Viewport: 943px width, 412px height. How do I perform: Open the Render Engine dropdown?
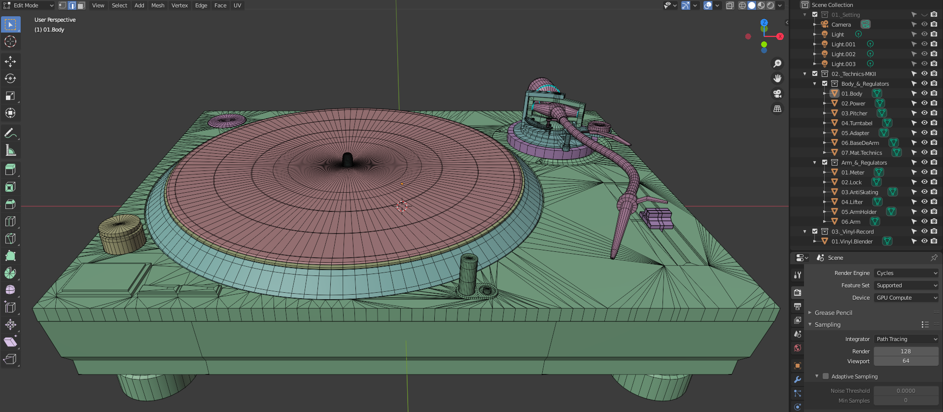tap(906, 273)
